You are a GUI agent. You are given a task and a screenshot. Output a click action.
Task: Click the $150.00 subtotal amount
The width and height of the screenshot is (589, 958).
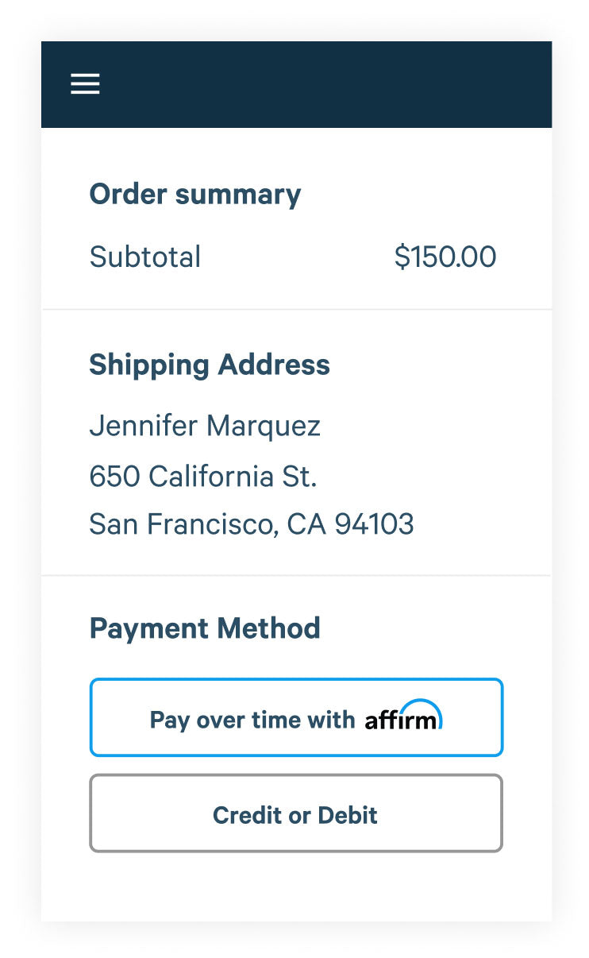pyautogui.click(x=445, y=257)
